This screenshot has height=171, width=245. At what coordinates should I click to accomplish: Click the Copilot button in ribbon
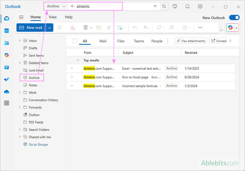[x=230, y=28]
